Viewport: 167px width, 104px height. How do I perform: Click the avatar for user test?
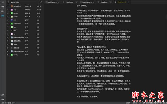coord(12,31)
